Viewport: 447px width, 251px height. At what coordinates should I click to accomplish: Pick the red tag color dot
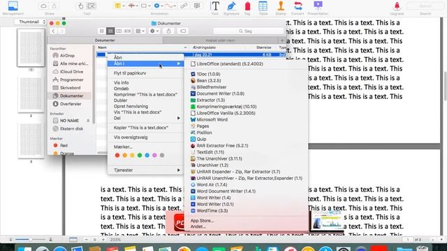[117, 155]
